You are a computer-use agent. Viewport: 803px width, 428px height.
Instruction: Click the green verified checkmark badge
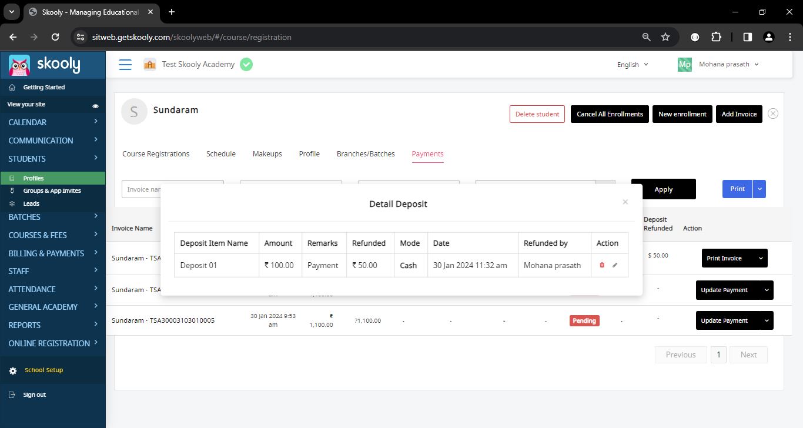246,64
